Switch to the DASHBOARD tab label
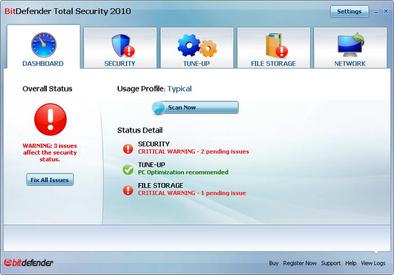The width and height of the screenshot is (394, 275). click(43, 64)
